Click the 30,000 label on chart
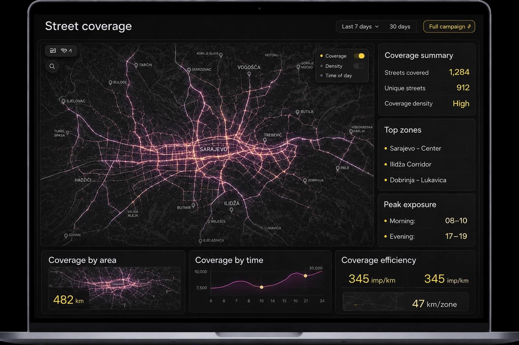The height and width of the screenshot is (345, 519). (316, 268)
